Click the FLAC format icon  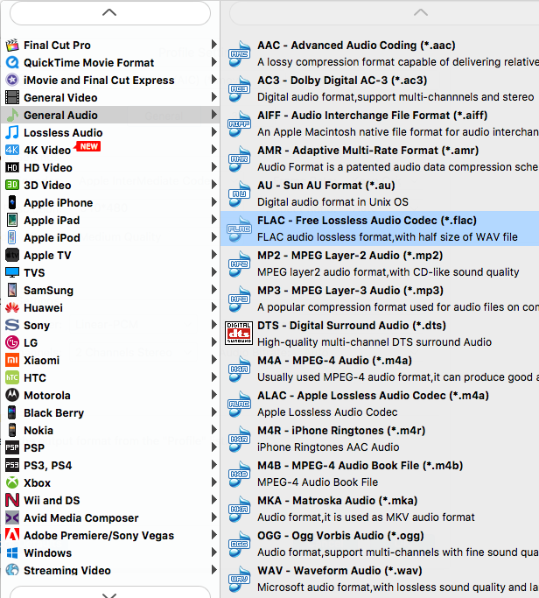(x=239, y=229)
